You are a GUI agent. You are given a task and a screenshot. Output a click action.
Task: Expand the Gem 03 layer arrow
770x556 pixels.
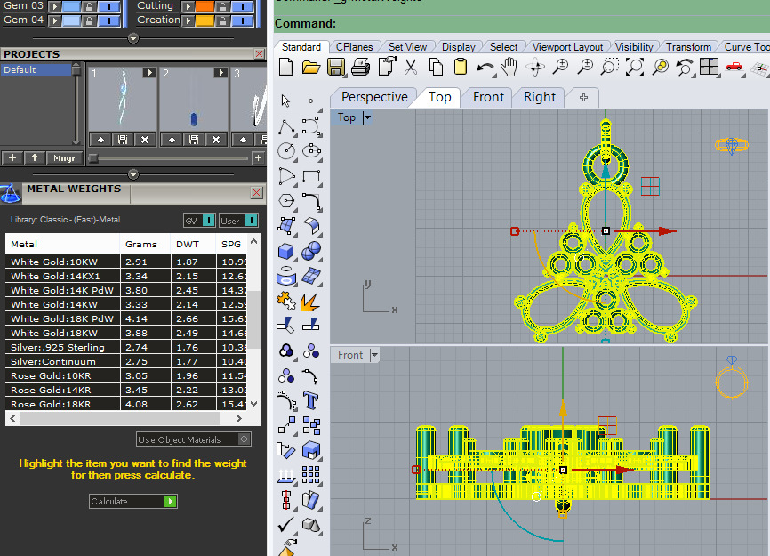pos(54,6)
